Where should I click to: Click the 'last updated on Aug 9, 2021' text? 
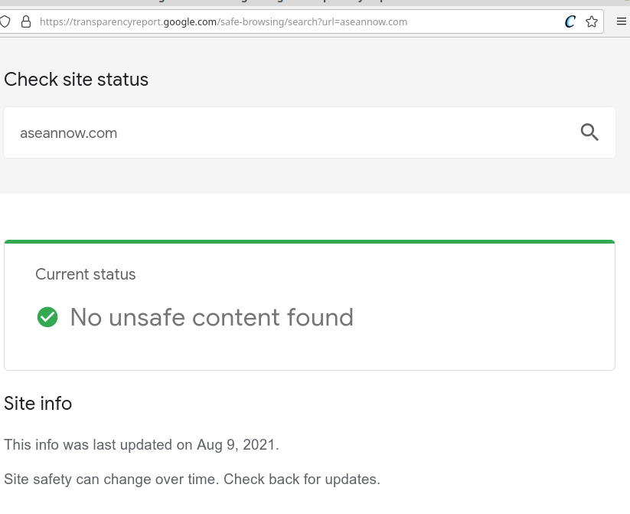tap(185, 445)
